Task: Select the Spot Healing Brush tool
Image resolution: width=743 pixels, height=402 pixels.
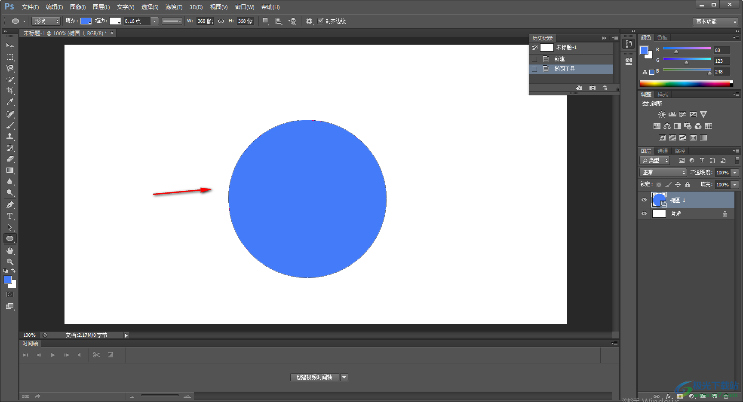Action: [10, 114]
